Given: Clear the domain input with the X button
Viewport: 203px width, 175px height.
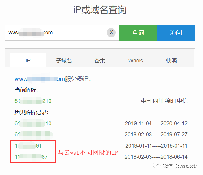Looking at the screenshot, I should click(111, 33).
